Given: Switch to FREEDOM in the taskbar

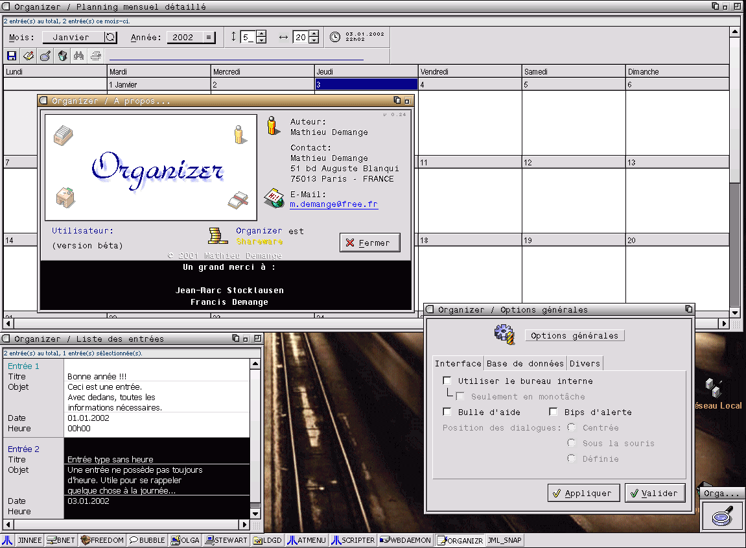Looking at the screenshot, I should click(102, 540).
